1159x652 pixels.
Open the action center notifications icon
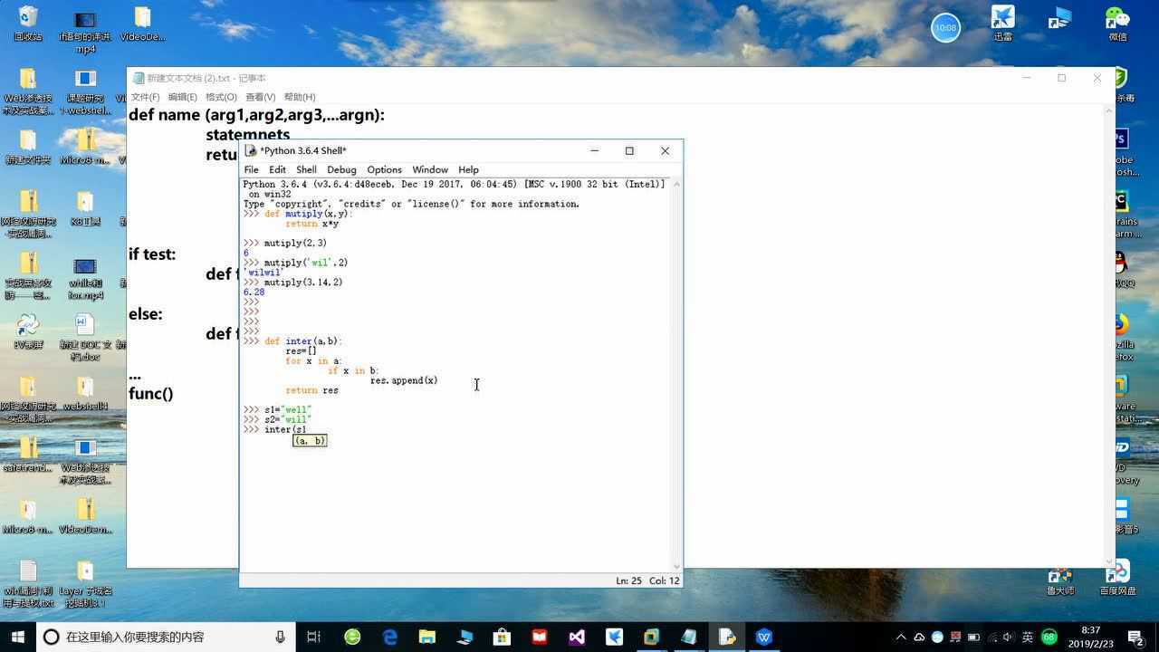(1136, 637)
